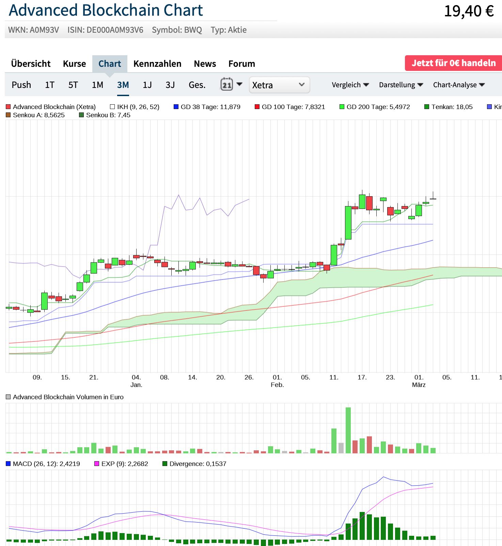Click the blue GD 38 Tage legend square
This screenshot has height=546, width=502.
coord(176,107)
